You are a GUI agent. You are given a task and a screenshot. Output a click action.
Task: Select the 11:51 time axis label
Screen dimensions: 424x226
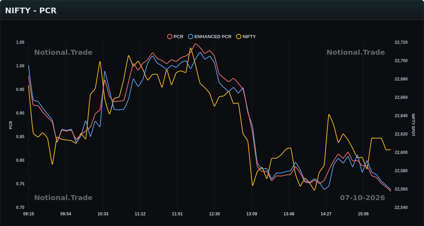click(x=177, y=214)
